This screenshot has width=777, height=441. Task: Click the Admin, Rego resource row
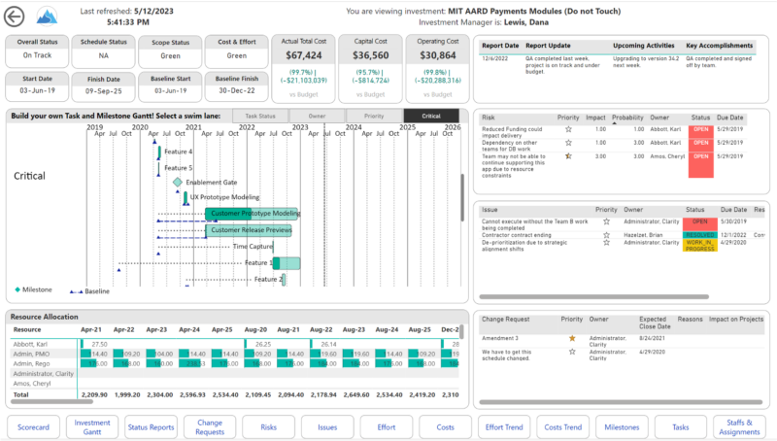coord(235,363)
